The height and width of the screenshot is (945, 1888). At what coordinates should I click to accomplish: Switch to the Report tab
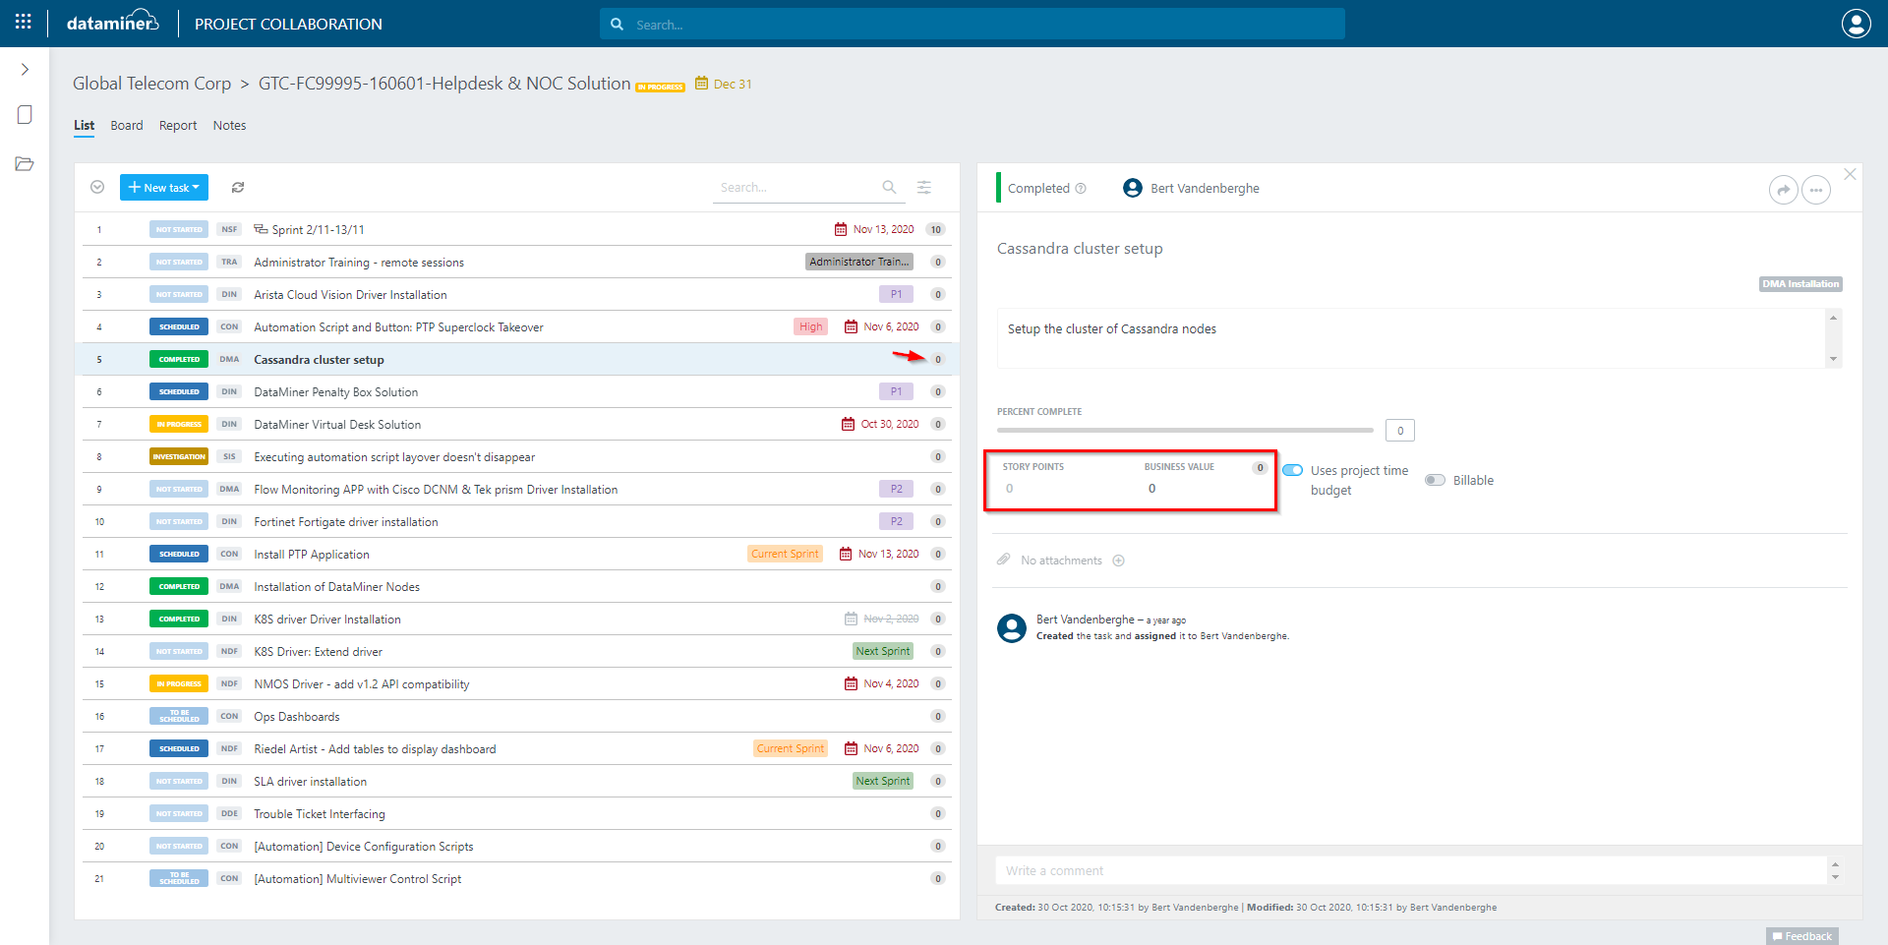(x=178, y=126)
